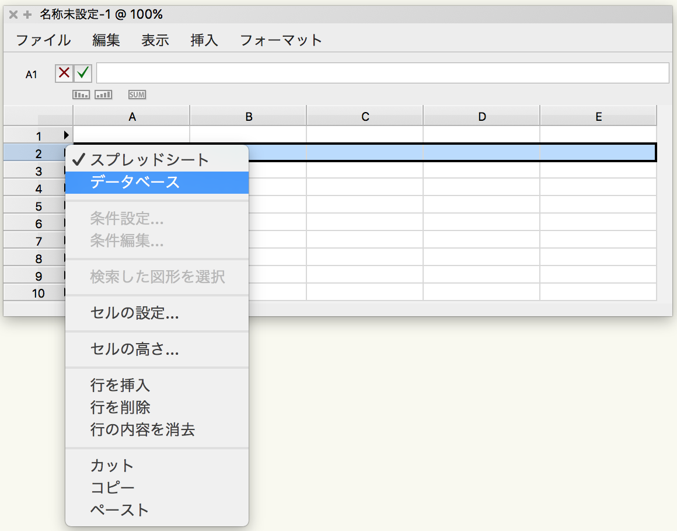Select the checked スプレッドシート option
Image resolution: width=677 pixels, height=531 pixels.
click(149, 160)
